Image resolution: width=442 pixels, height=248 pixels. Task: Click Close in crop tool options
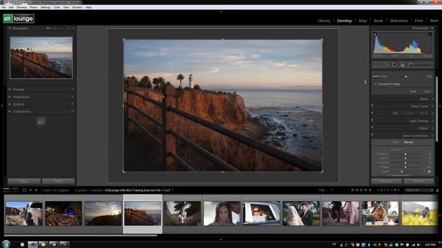(427, 92)
